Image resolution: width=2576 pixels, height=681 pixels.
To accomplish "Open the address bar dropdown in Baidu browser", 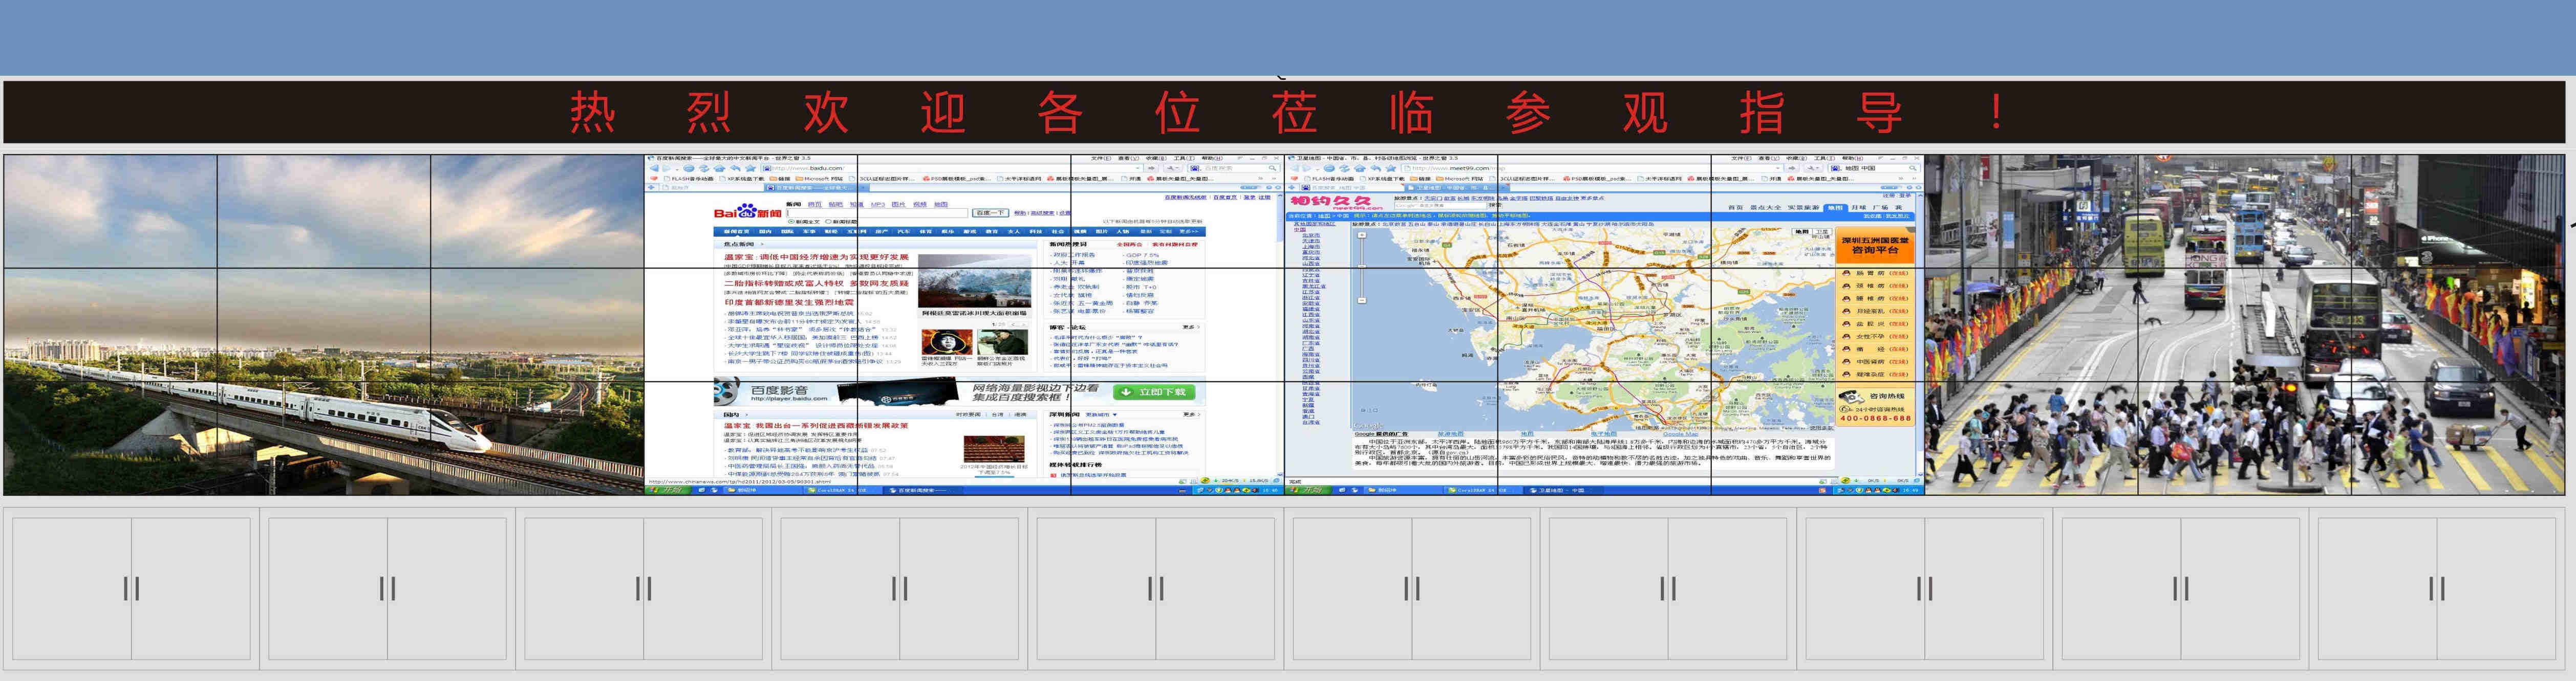I will [x=1137, y=169].
